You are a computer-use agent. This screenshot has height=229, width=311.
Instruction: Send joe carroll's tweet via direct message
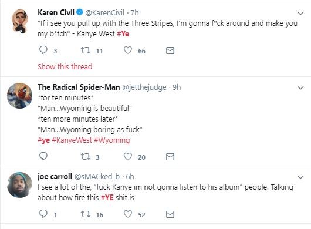pyautogui.click(x=170, y=214)
